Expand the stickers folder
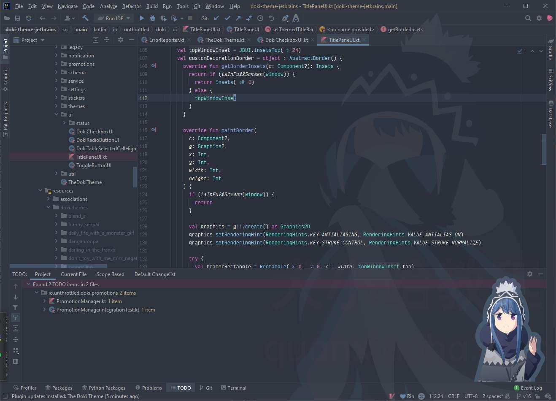556x401 pixels. pos(57,98)
